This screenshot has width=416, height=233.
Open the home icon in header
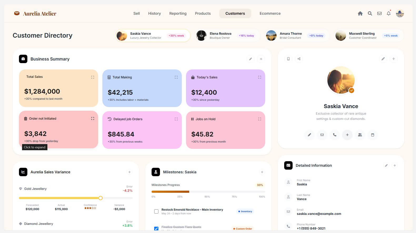(x=360, y=13)
